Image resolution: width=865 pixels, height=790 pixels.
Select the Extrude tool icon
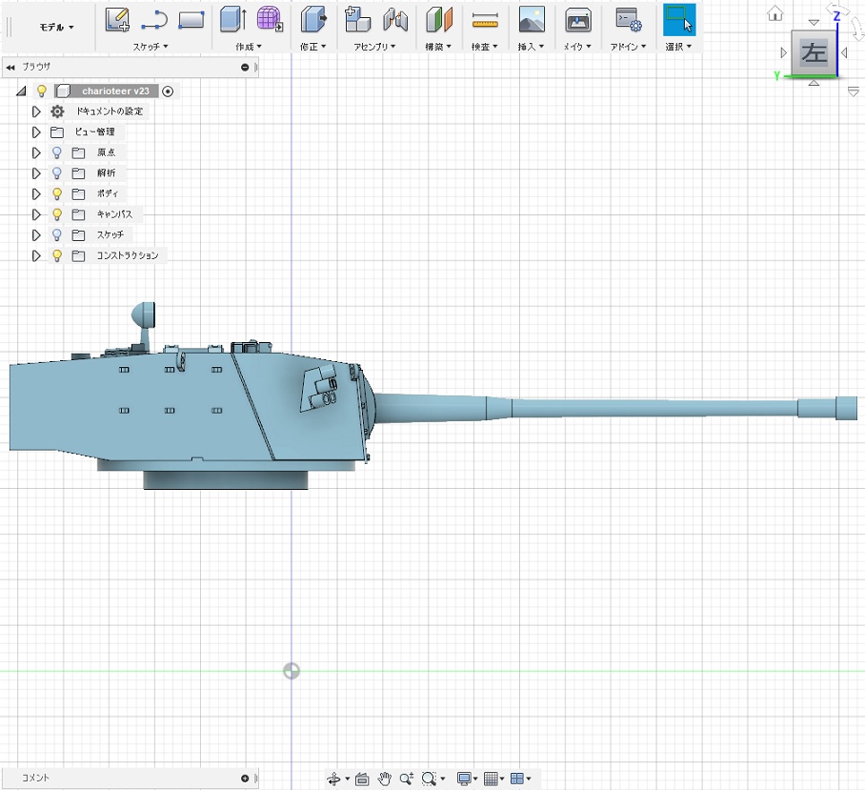231,19
